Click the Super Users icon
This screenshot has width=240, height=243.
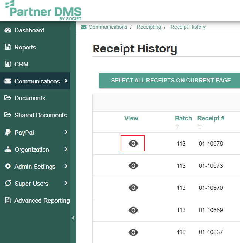tap(8, 184)
